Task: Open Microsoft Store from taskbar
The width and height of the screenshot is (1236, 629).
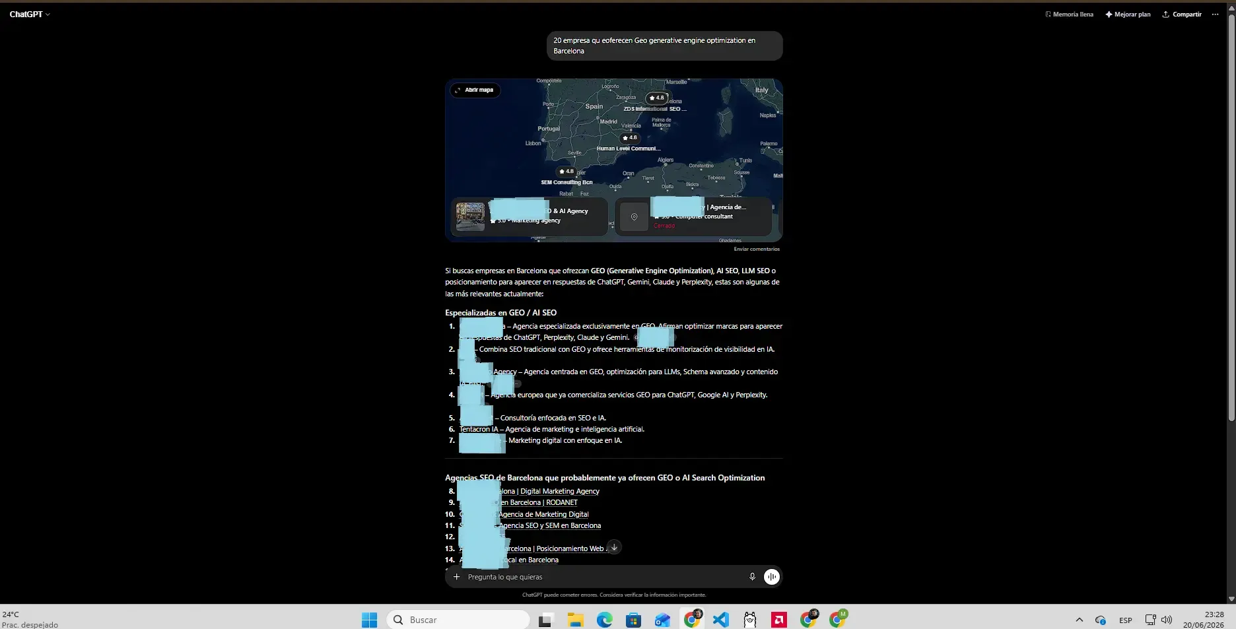Action: pos(633,620)
